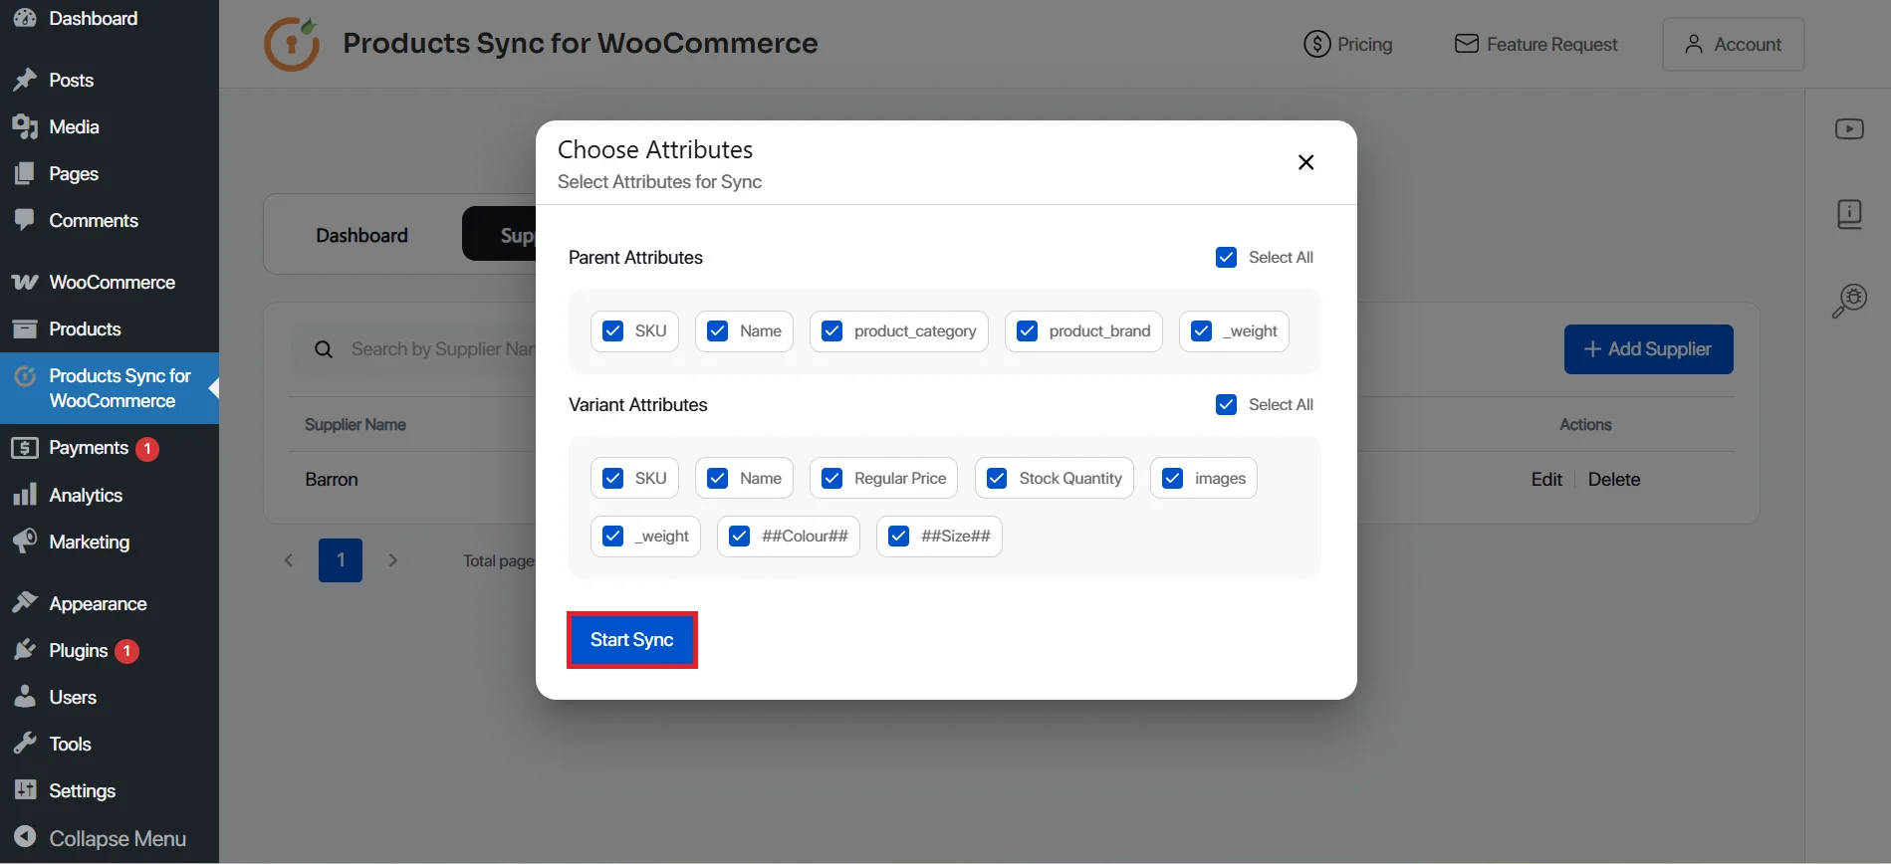Click the Posts pin icon
This screenshot has height=864, width=1891.
pos(25,80)
